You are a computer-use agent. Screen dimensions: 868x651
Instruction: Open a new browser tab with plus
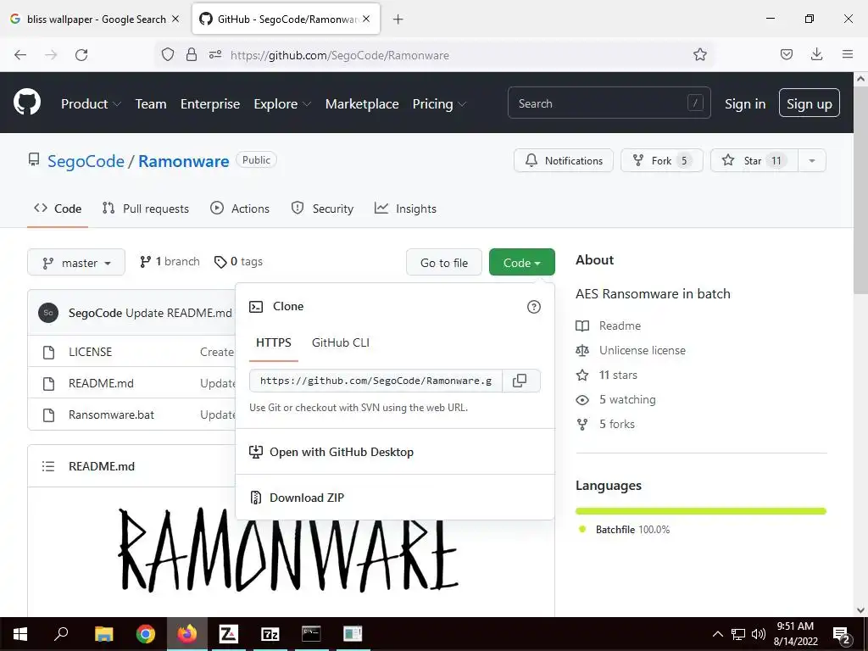[398, 19]
